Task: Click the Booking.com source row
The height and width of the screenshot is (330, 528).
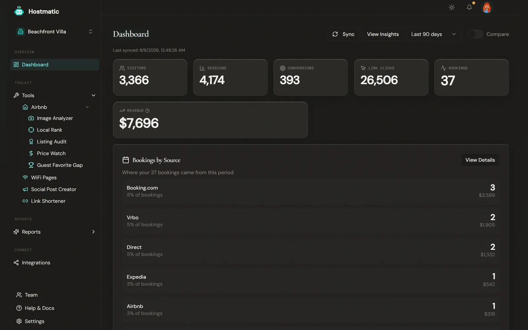Action: tap(311, 191)
